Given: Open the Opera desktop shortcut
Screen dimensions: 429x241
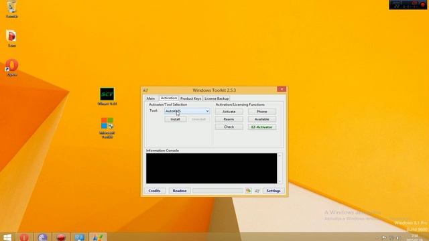Looking at the screenshot, I should (x=12, y=67).
